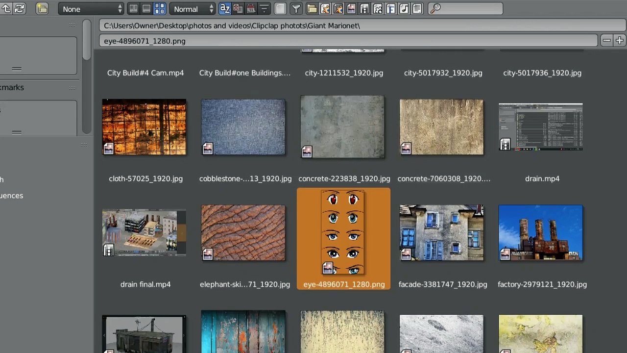Select concrete-223838_1920.jpg thumbnail
627x353 pixels.
(342, 127)
